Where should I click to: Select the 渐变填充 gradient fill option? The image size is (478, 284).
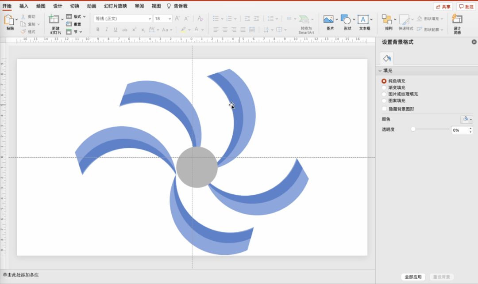pyautogui.click(x=384, y=87)
